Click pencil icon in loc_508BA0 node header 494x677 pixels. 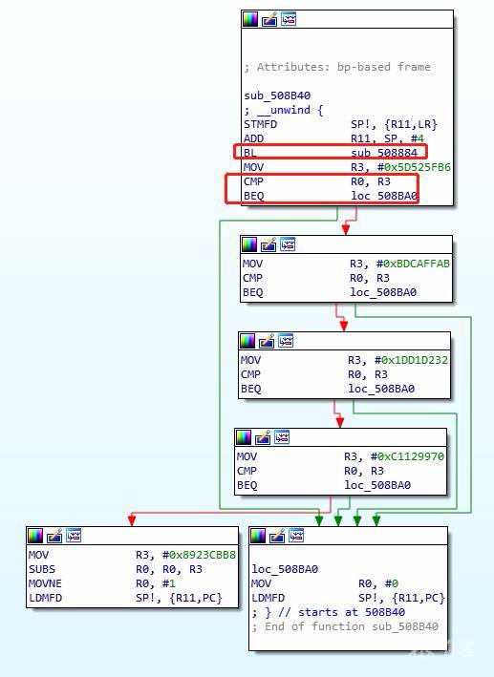click(x=277, y=536)
